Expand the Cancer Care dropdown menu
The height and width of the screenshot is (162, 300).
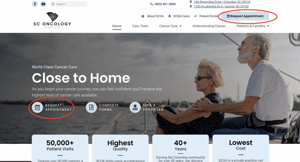pyautogui.click(x=170, y=26)
